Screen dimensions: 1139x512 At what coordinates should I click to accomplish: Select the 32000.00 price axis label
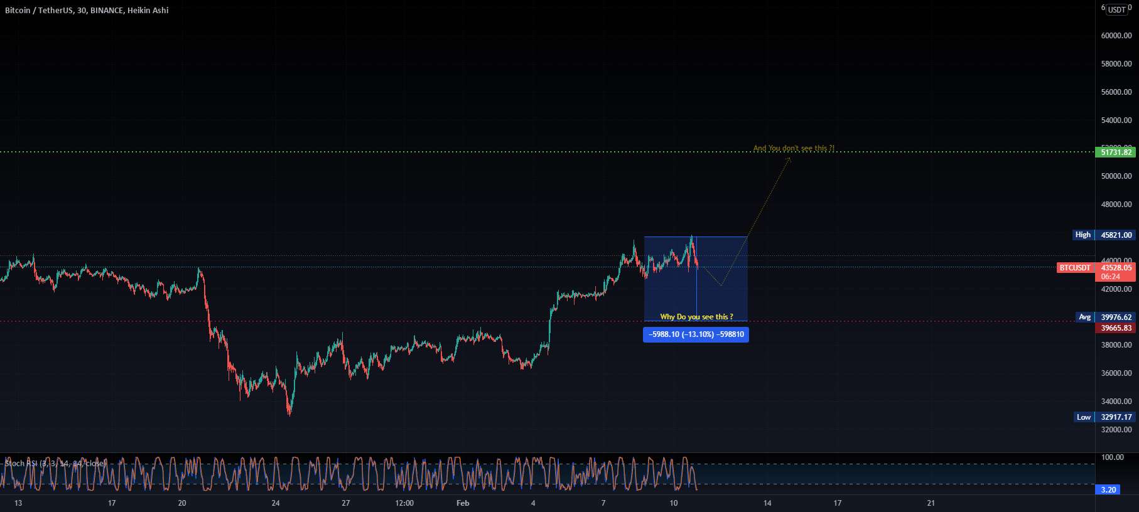(1116, 430)
